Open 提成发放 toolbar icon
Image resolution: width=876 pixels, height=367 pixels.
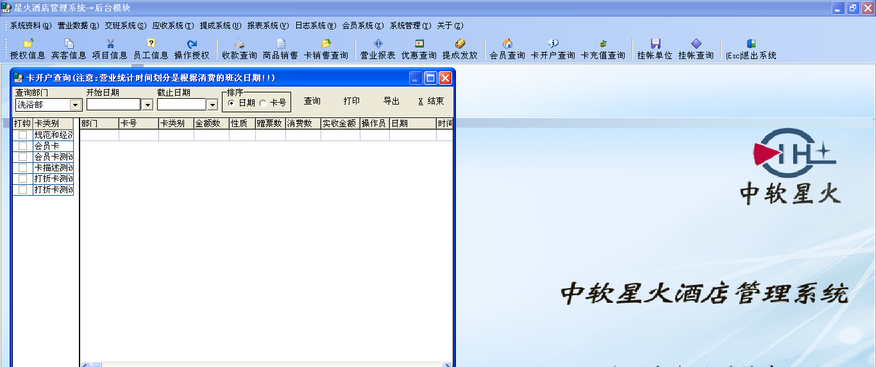(x=460, y=49)
